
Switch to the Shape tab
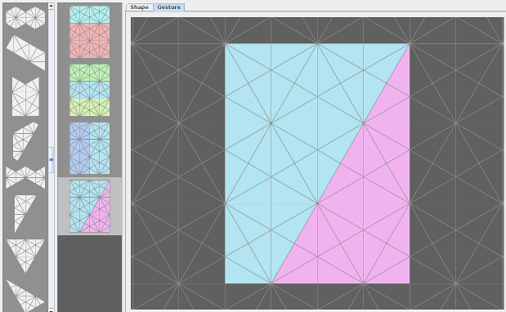pos(140,7)
